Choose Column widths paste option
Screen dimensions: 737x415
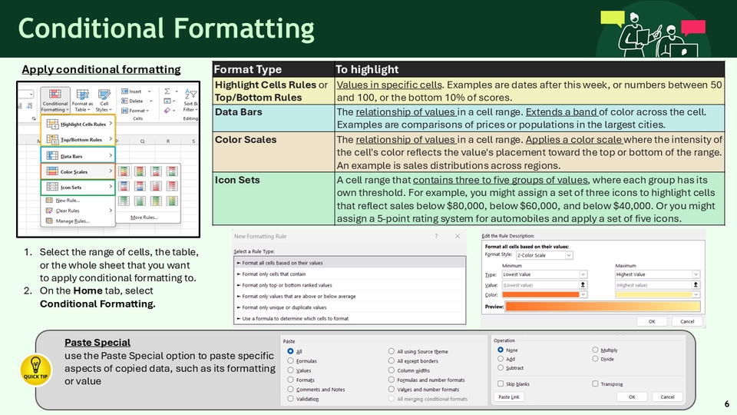391,370
